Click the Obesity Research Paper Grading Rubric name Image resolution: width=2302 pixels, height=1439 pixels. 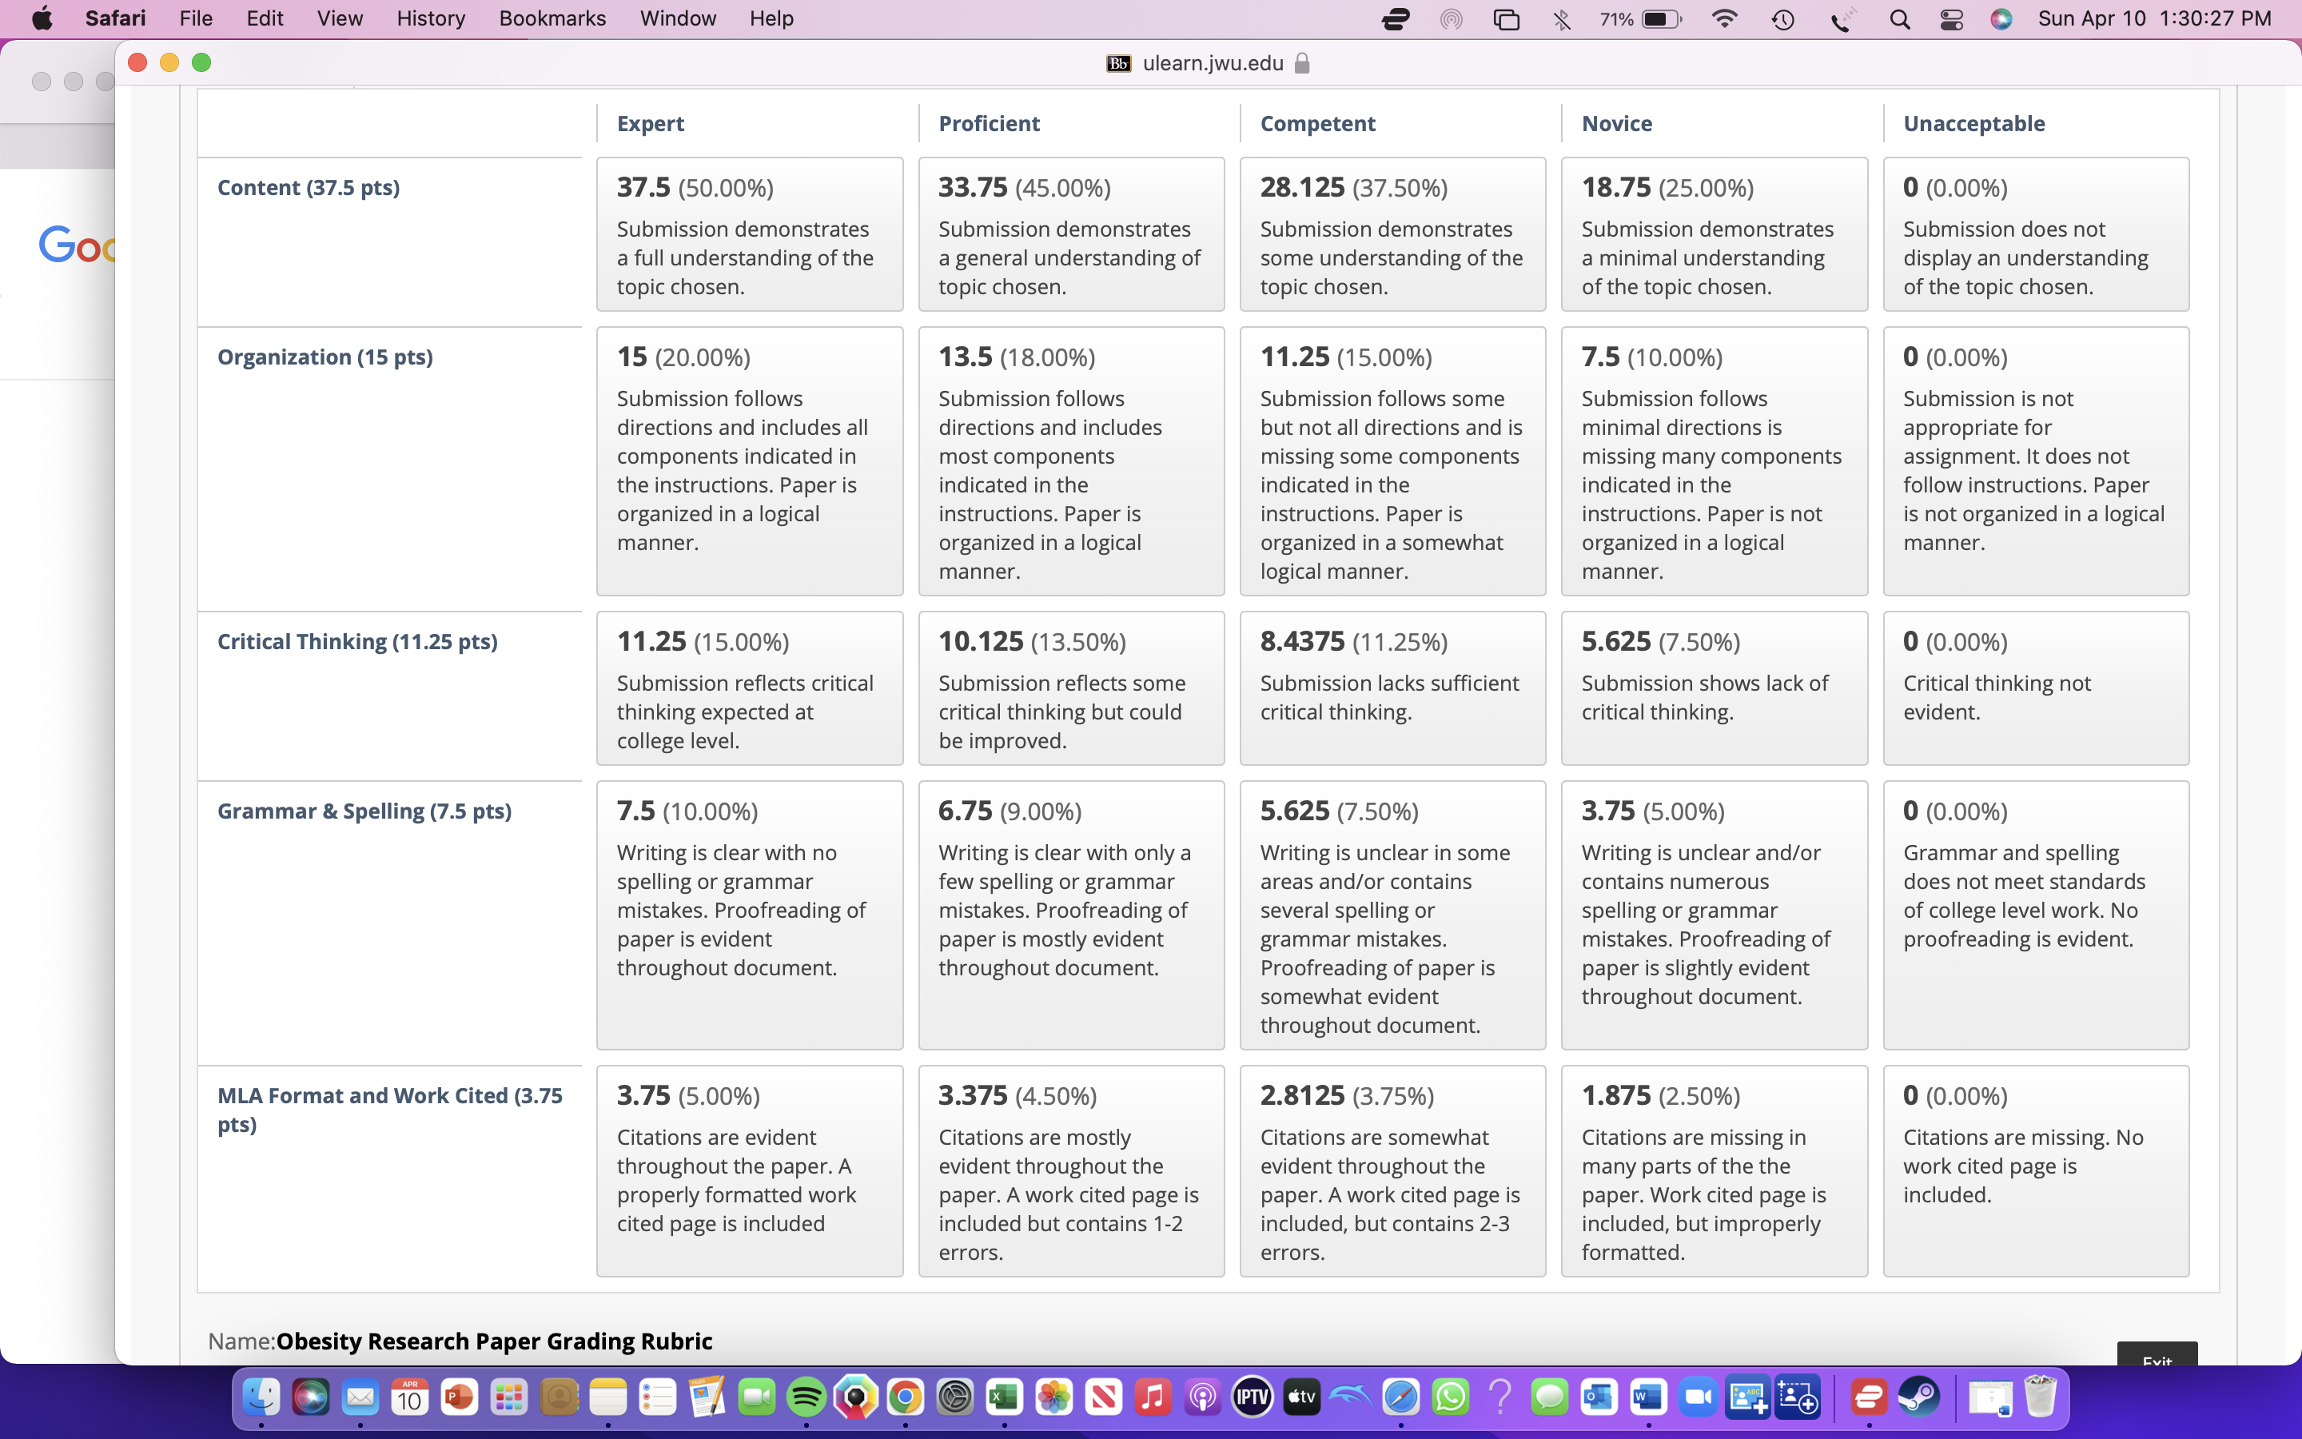tap(494, 1341)
